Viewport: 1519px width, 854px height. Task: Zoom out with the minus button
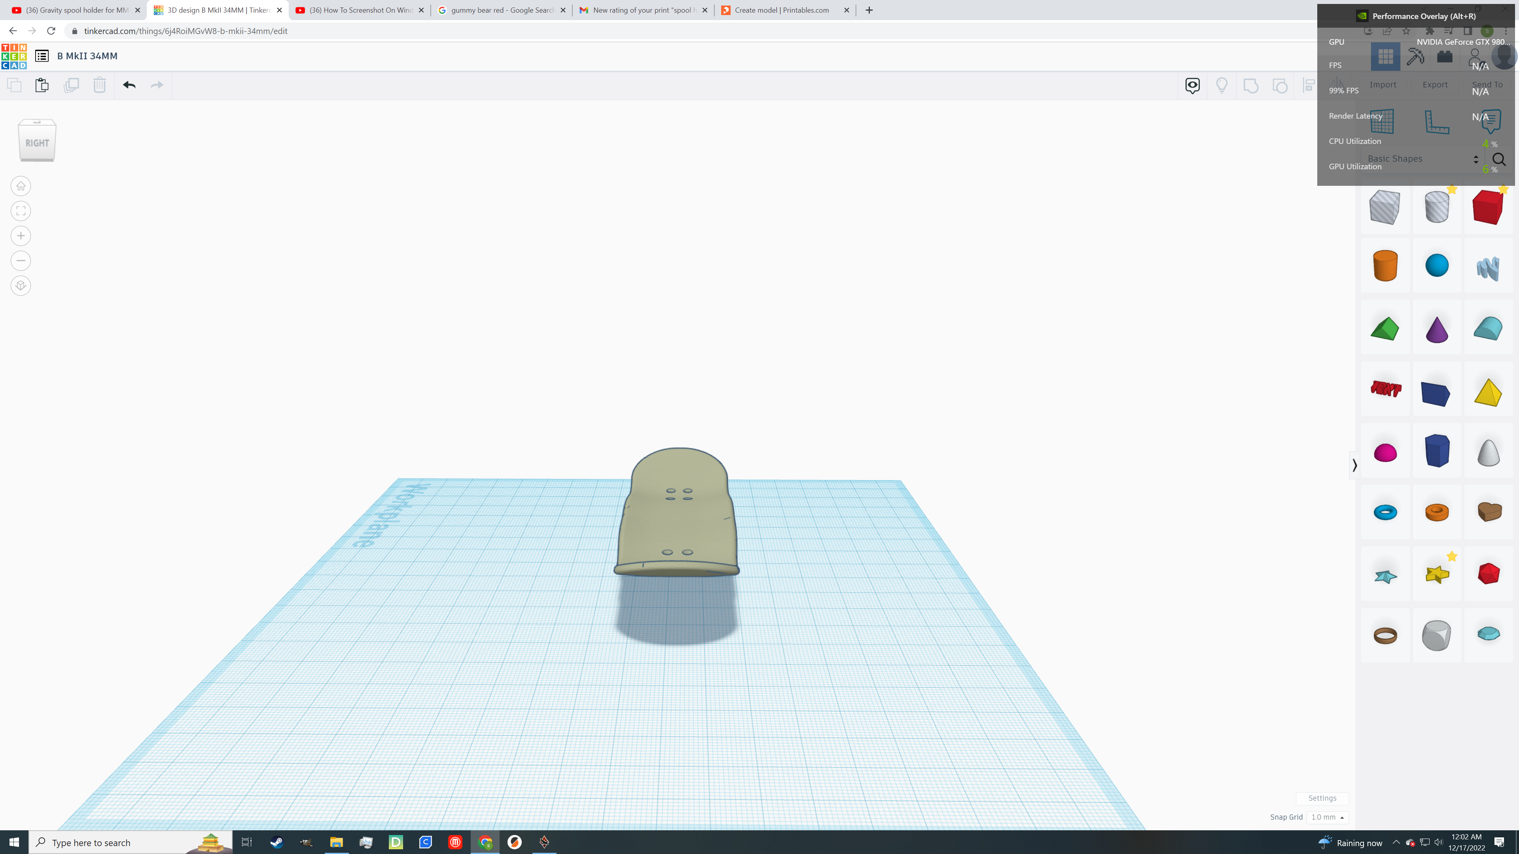coord(21,261)
